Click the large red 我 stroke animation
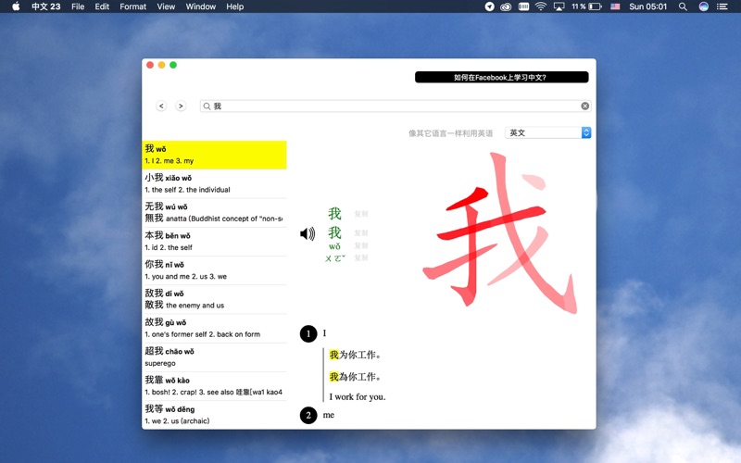This screenshot has width=741, height=463. (500, 232)
